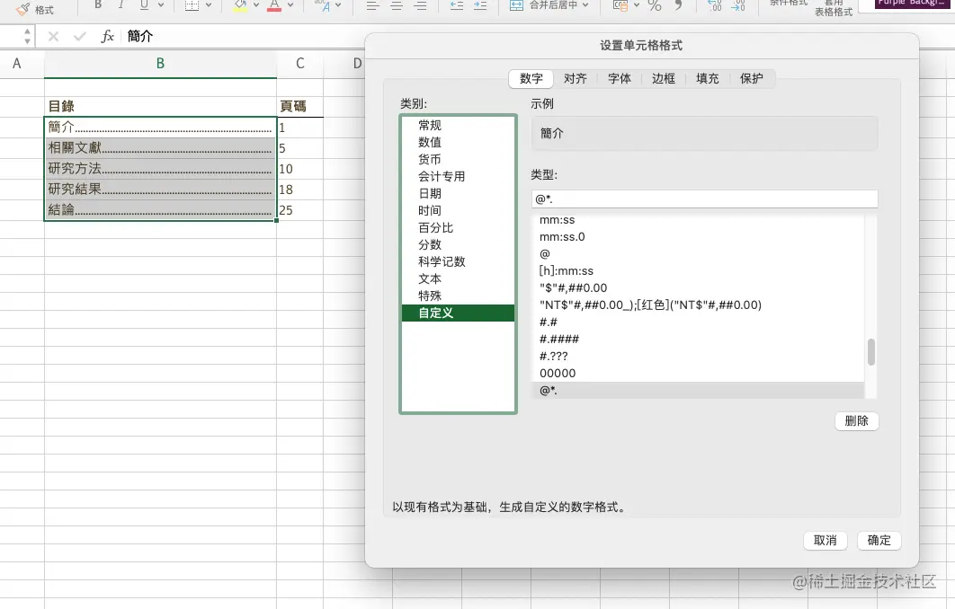Screen dimensions: 955x609
Task: Align text left in the toolbar
Action: (x=373, y=5)
